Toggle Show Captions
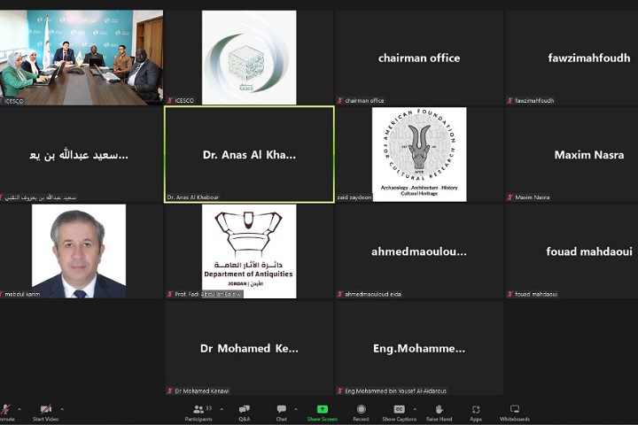Screen dimensions: 638x425 pyautogui.click(x=400, y=410)
